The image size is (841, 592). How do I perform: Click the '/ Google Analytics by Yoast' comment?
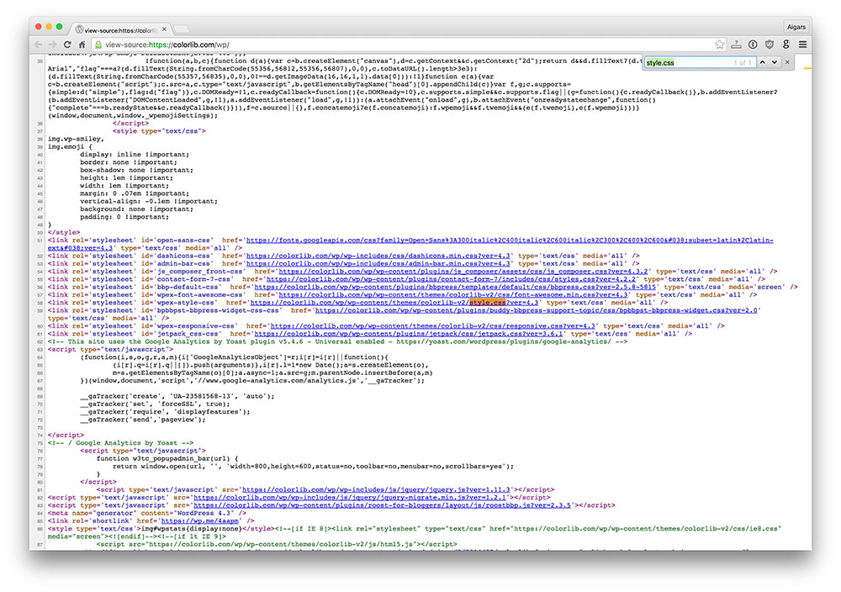(120, 443)
